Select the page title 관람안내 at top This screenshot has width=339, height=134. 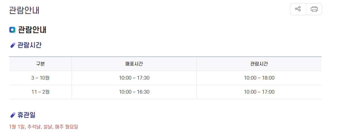tap(24, 11)
